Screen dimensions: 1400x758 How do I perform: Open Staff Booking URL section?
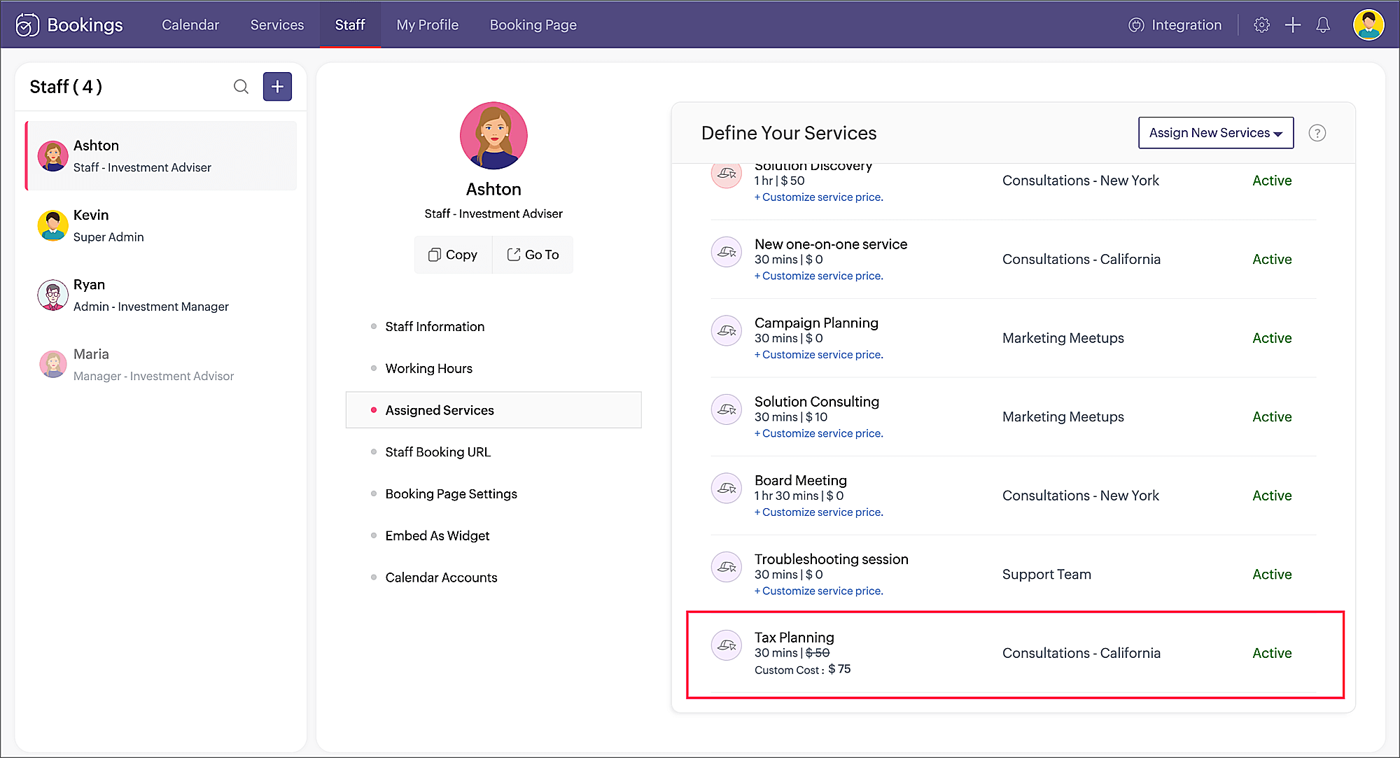(x=437, y=452)
